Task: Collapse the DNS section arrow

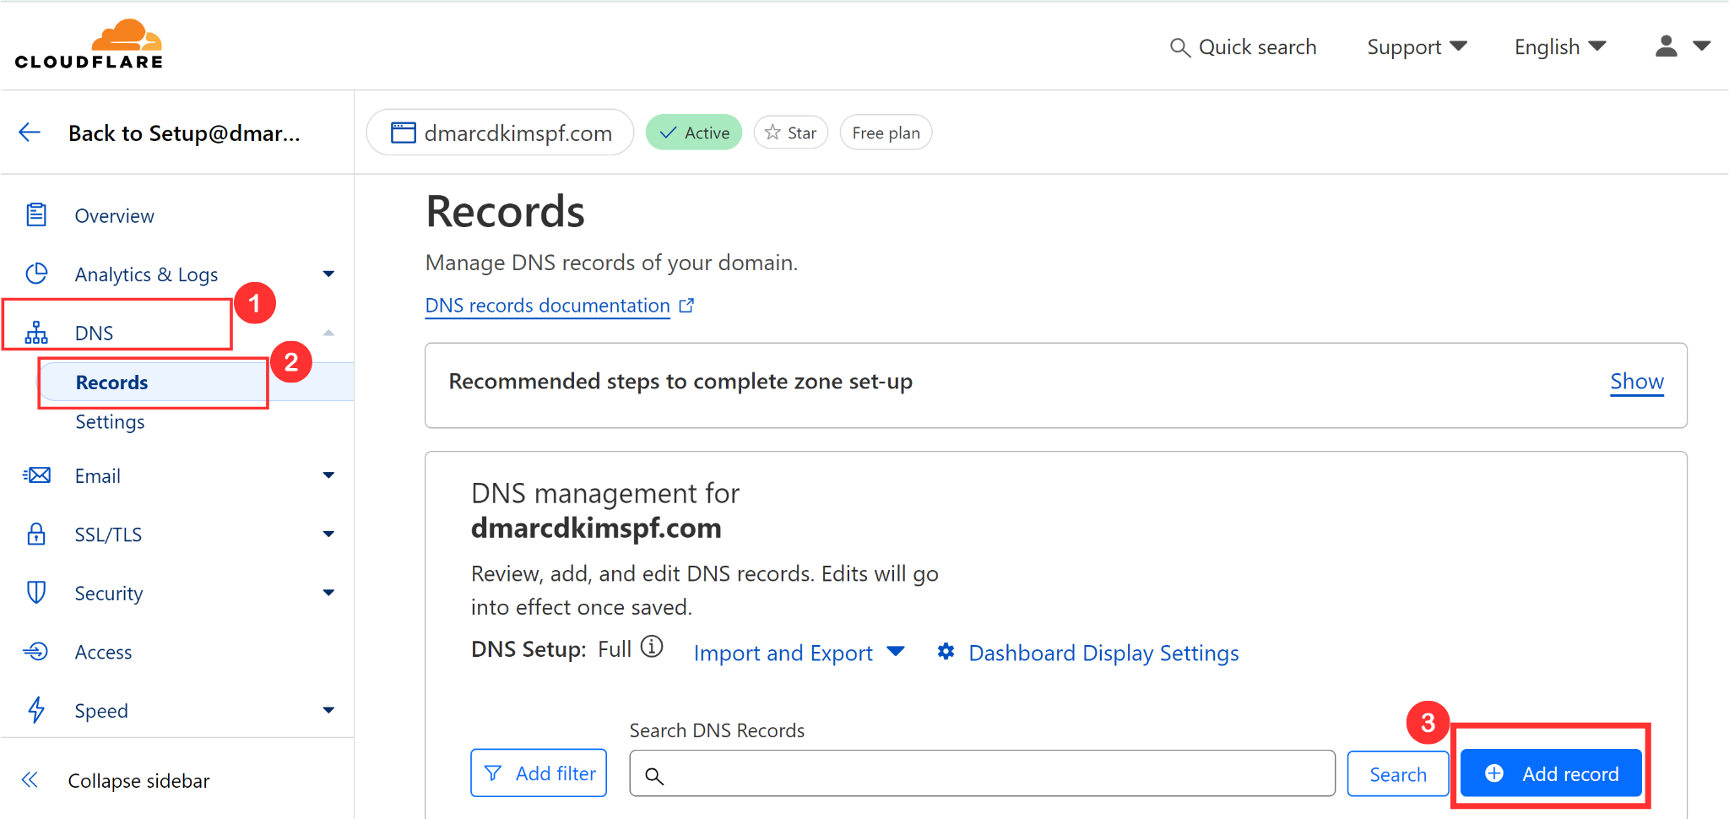Action: click(x=328, y=333)
